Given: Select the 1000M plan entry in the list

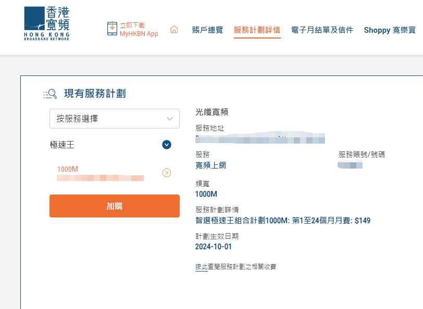Looking at the screenshot, I should point(100,173).
